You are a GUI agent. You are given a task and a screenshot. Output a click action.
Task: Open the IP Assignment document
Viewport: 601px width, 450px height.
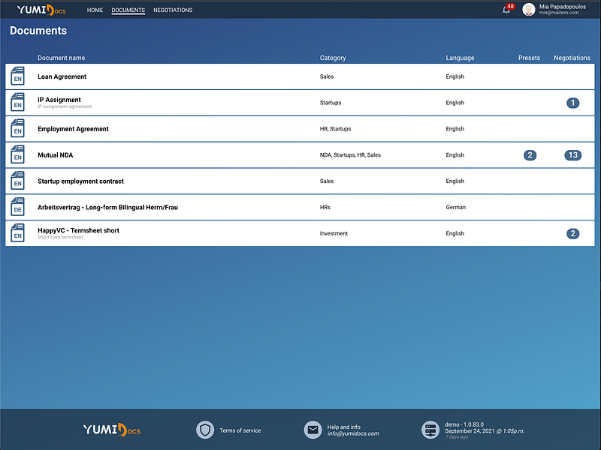click(59, 100)
